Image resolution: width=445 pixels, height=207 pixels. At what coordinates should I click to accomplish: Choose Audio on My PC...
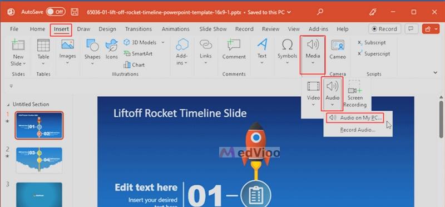(x=355, y=118)
